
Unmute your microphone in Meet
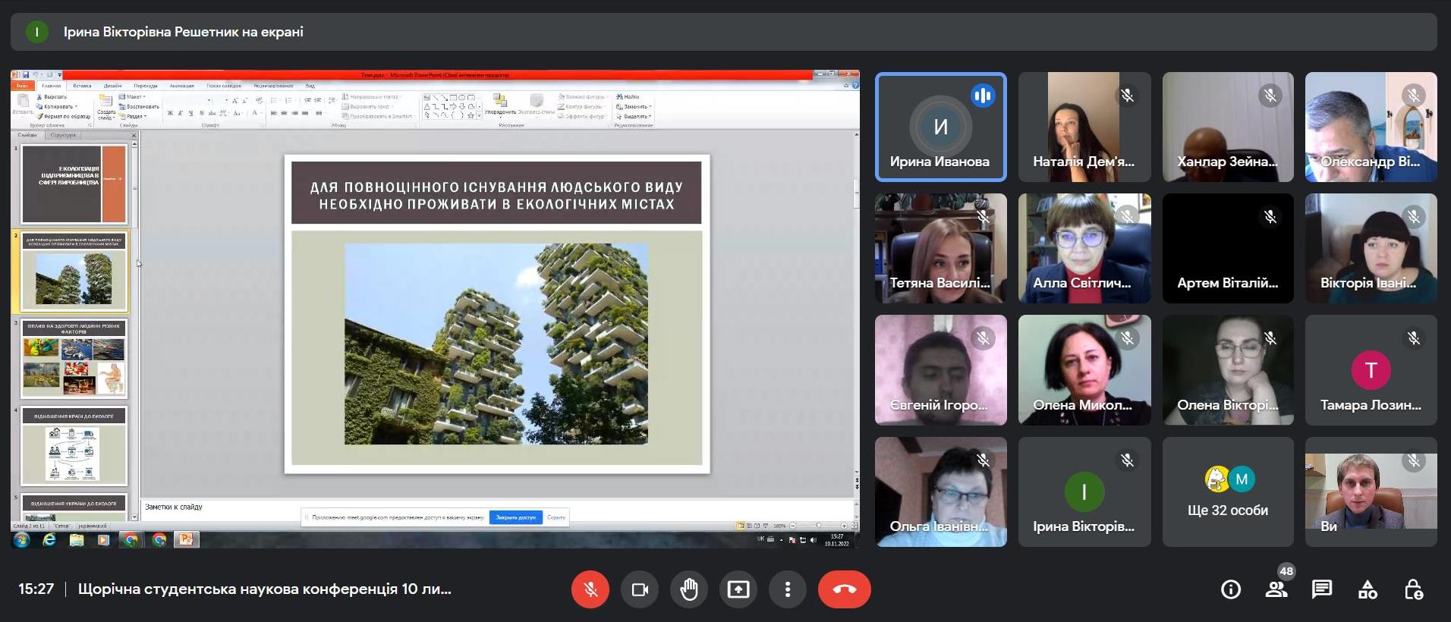click(590, 589)
